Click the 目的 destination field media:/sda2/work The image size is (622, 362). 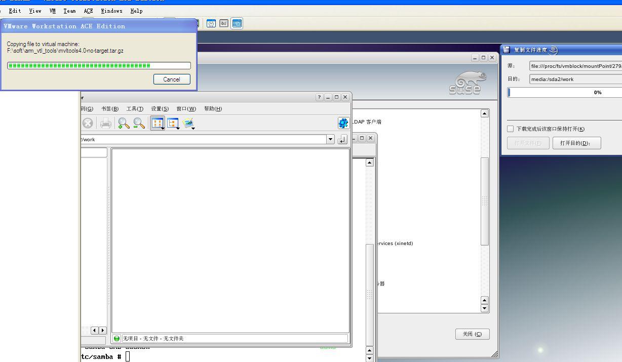tap(576, 79)
